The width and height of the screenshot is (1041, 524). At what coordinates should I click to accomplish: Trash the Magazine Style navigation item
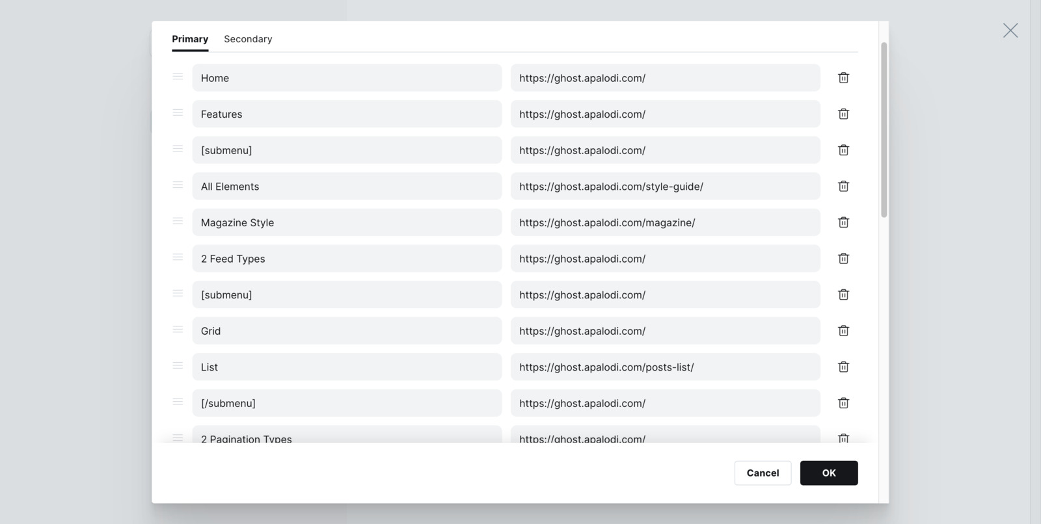[x=843, y=222]
